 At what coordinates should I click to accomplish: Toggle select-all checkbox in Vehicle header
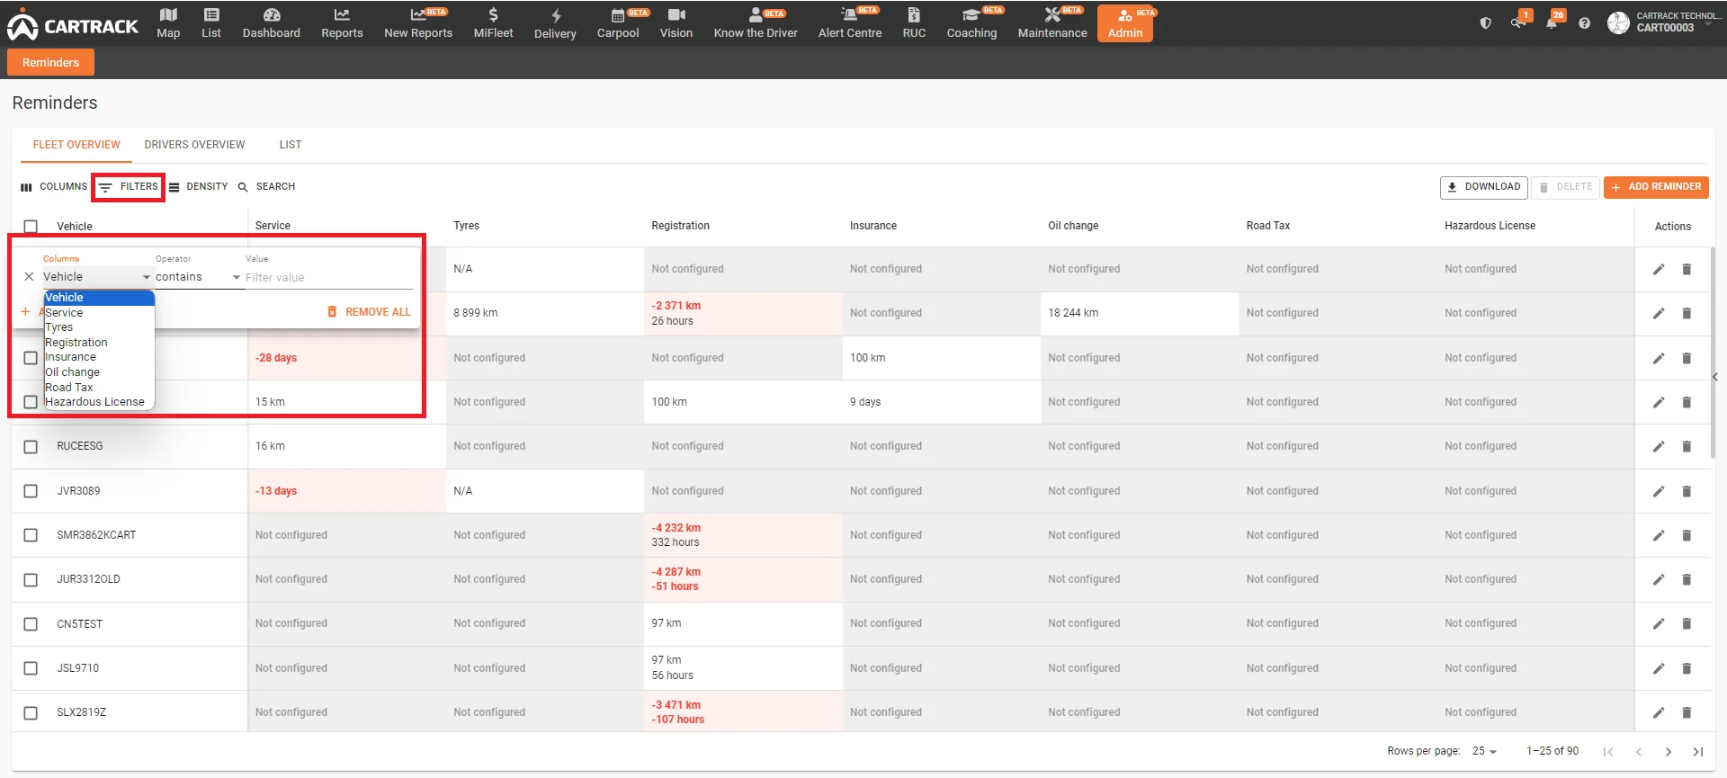click(x=31, y=227)
